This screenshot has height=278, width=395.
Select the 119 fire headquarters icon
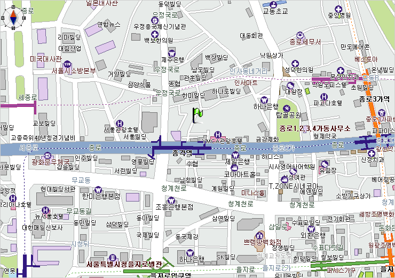coord(67,64)
